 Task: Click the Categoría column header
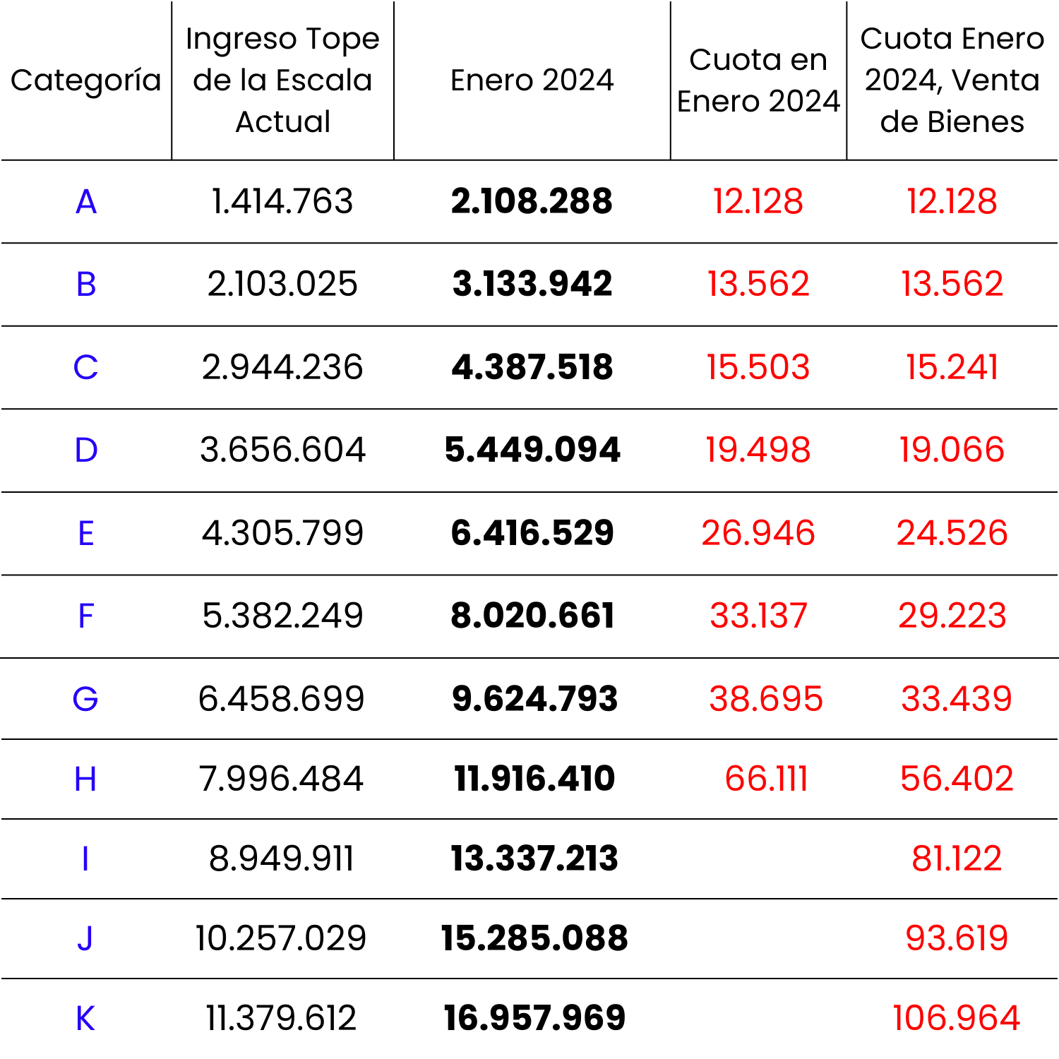(x=86, y=80)
